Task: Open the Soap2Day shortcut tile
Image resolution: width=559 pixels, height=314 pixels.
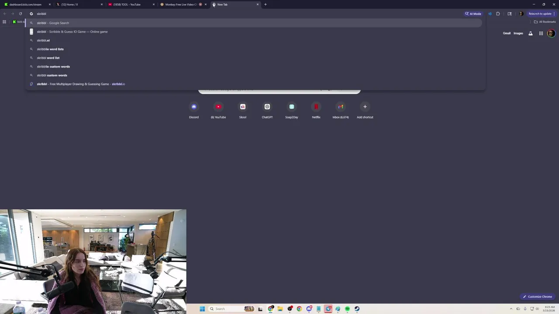Action: tap(292, 110)
